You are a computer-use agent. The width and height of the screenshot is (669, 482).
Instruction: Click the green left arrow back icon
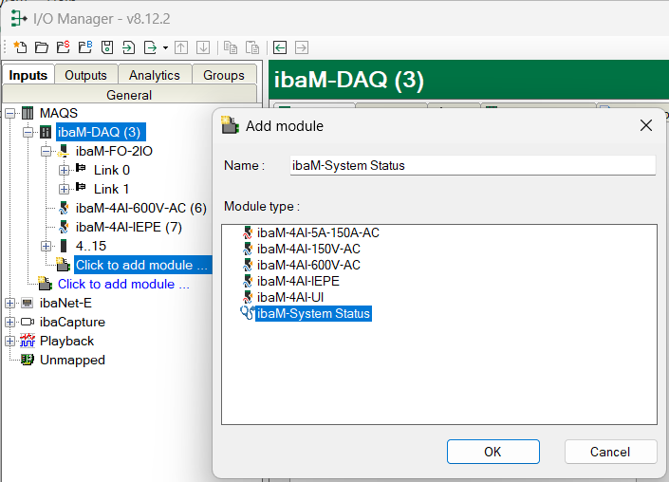280,47
